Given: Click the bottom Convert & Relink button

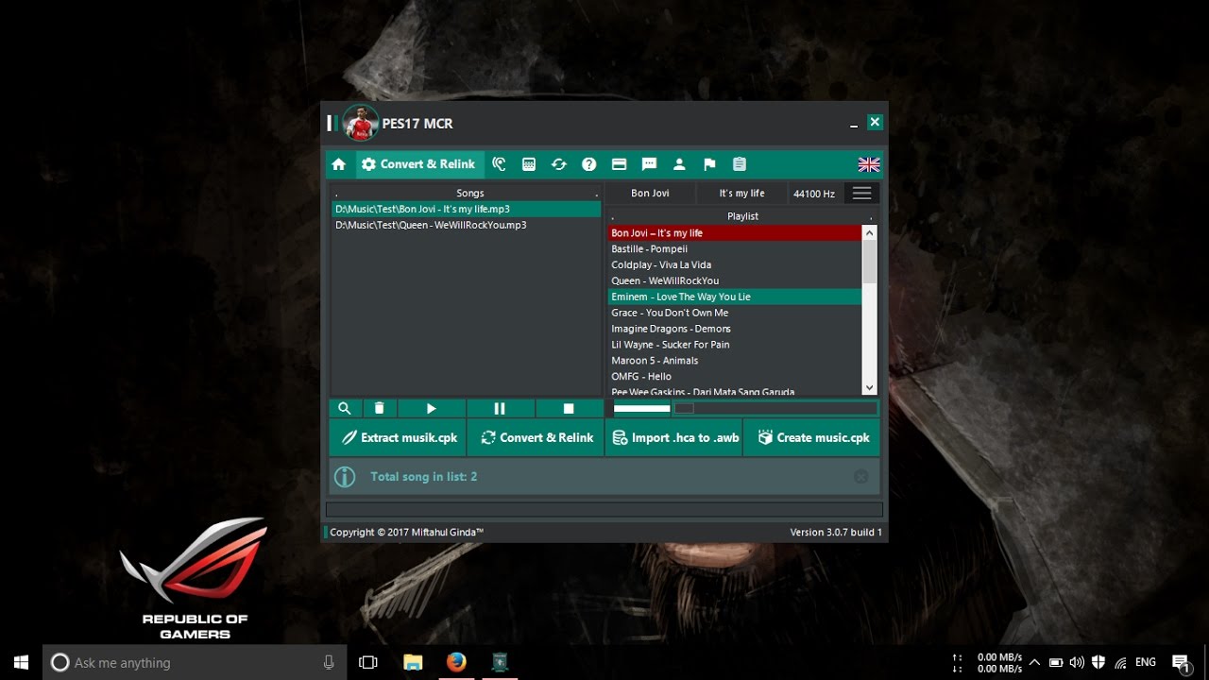Looking at the screenshot, I should tap(536, 437).
